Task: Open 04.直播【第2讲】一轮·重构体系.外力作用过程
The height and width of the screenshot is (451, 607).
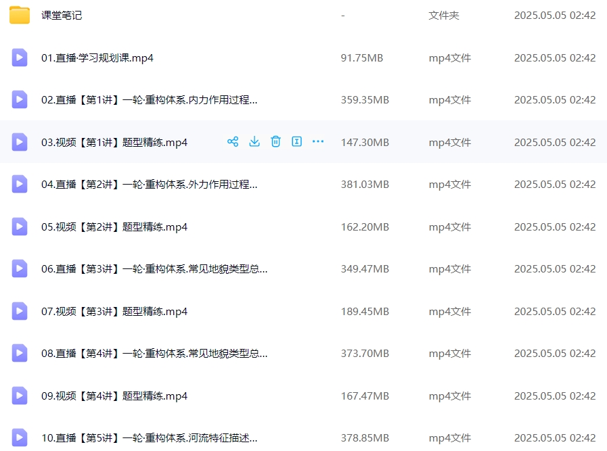Action: 149,185
